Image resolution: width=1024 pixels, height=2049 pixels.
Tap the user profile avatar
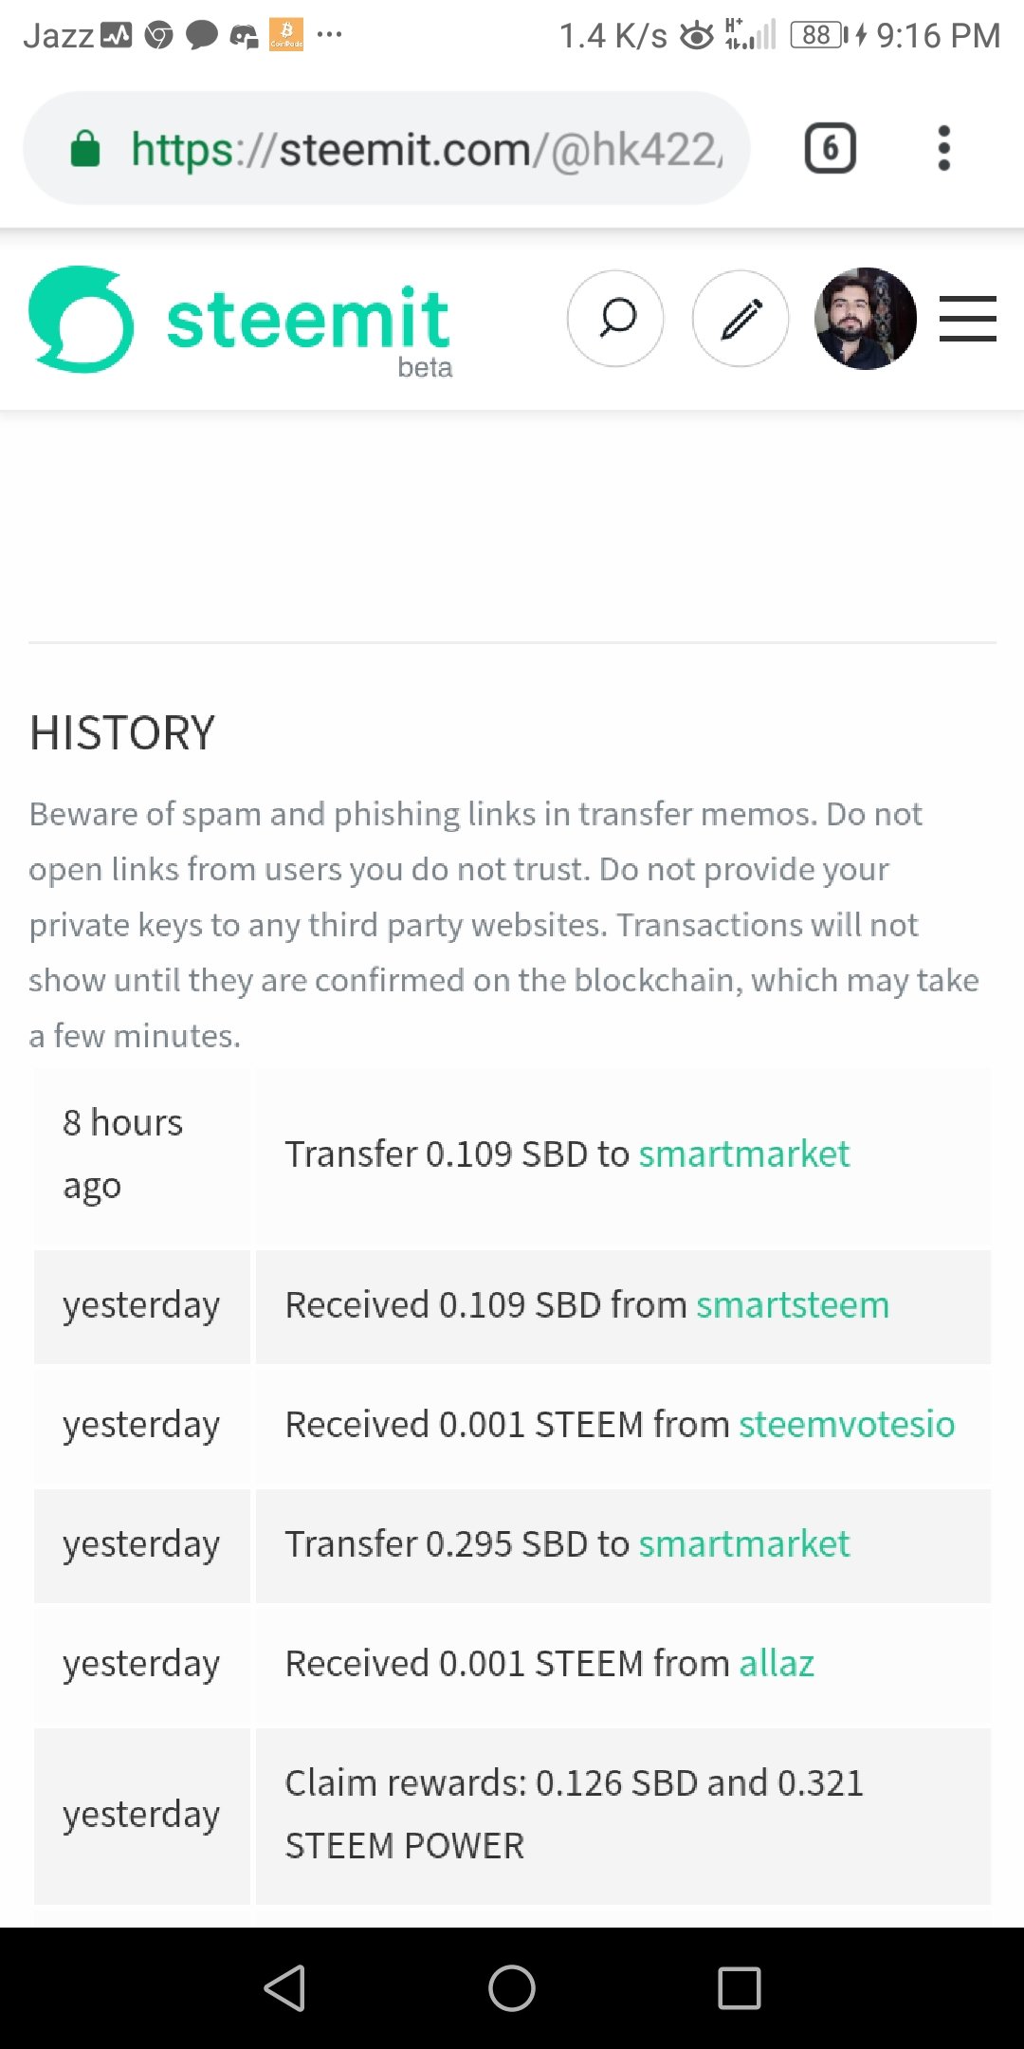point(865,319)
